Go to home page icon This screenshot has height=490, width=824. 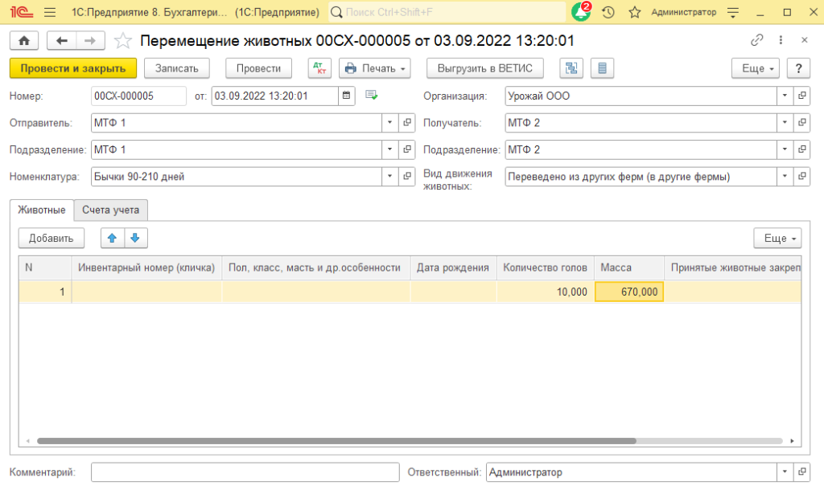(x=23, y=40)
